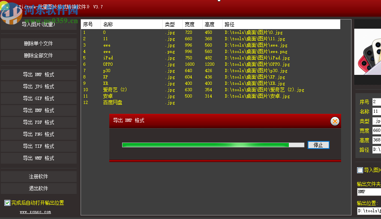Click 导入图片(批量) button
The image size is (381, 219).
pyautogui.click(x=39, y=24)
